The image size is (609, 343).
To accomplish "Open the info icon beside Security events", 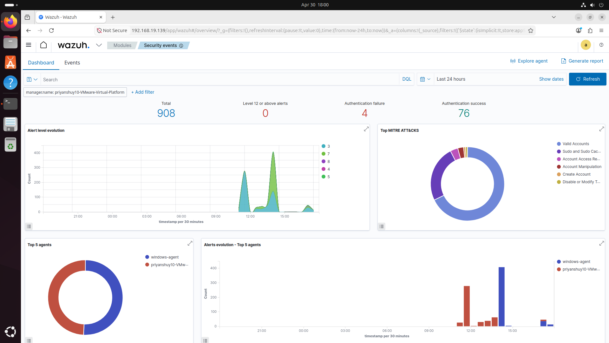I will (181, 46).
